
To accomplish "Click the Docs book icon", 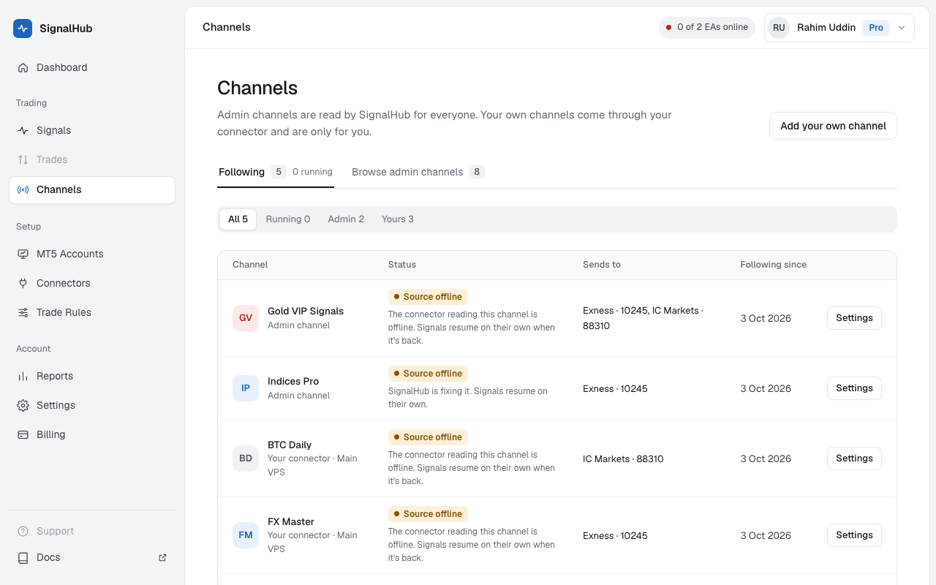I will (23, 557).
